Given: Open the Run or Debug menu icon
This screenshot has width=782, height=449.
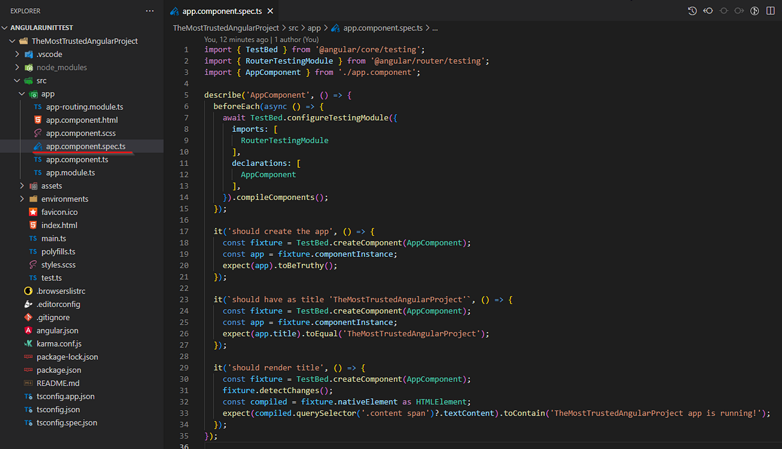Looking at the screenshot, I should [754, 10].
